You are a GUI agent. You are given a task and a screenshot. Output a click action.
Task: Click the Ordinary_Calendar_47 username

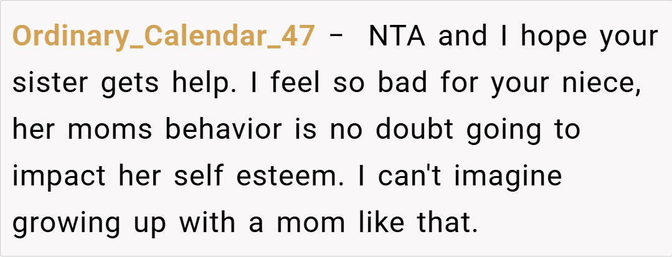coord(163,37)
